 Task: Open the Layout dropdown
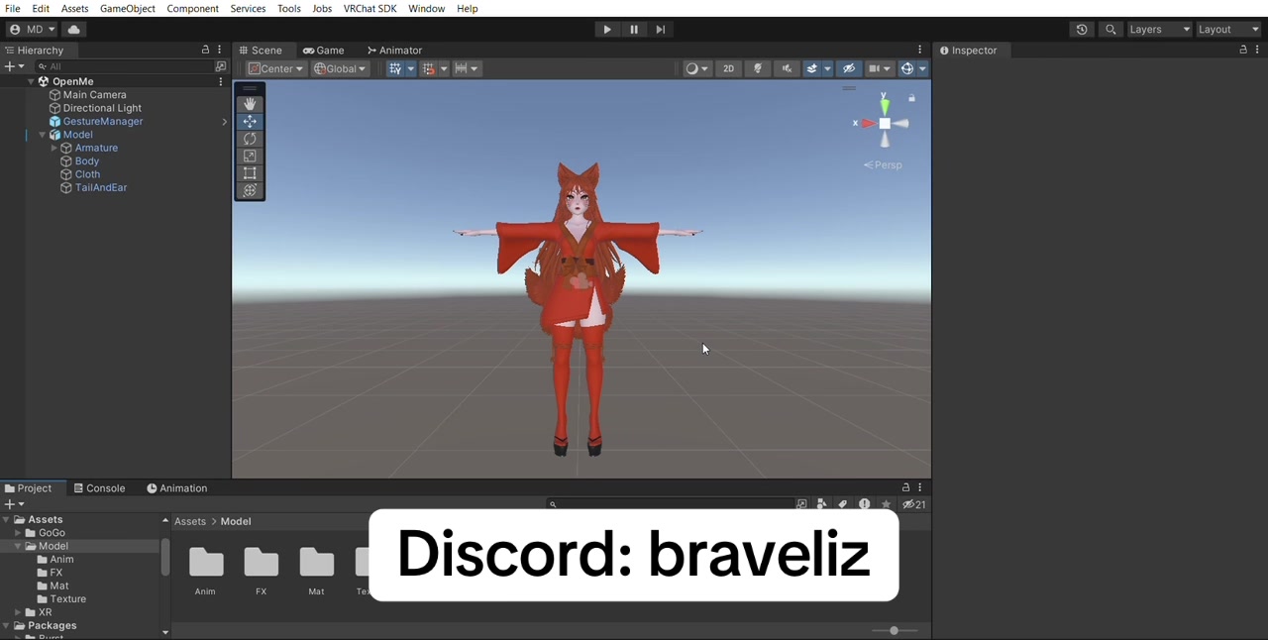coord(1228,30)
